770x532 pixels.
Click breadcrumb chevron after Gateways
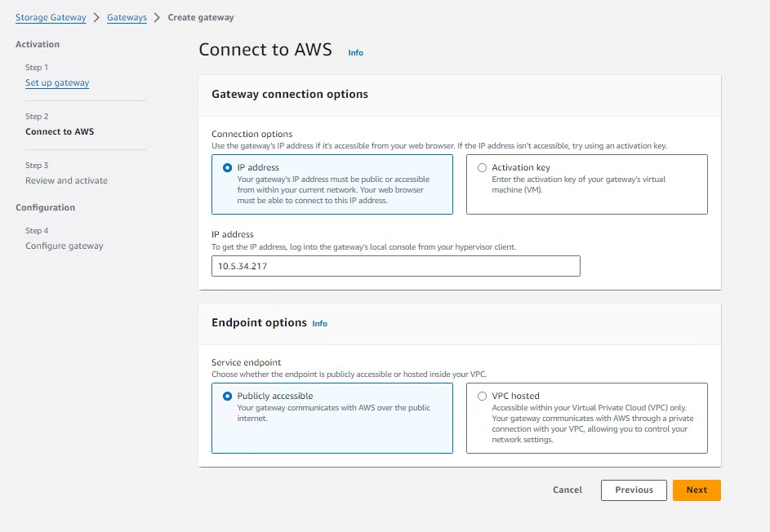[x=157, y=18]
